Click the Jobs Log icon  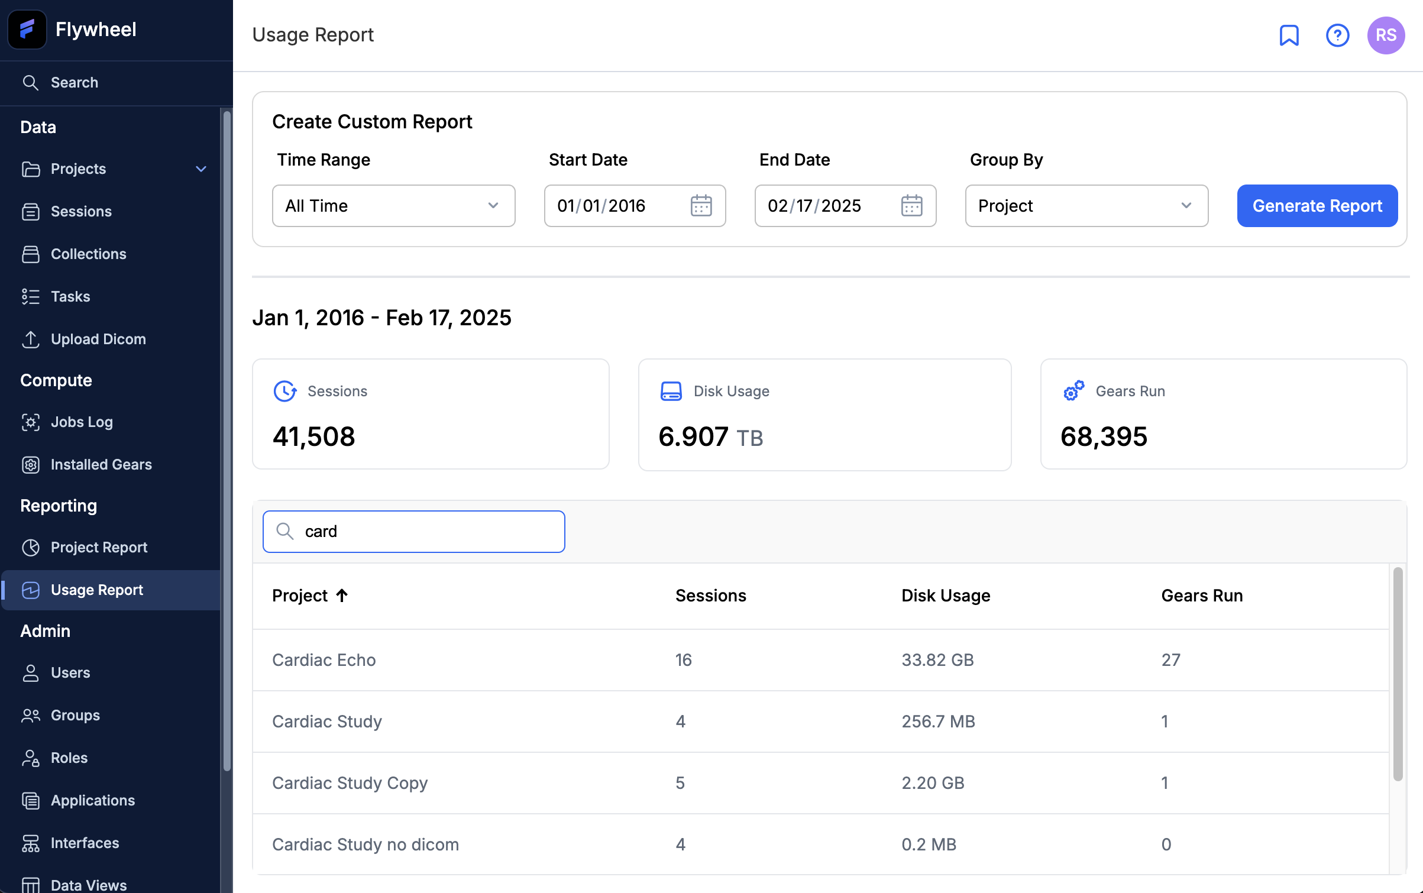coord(31,422)
